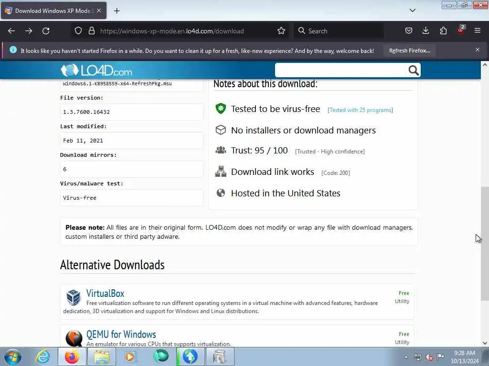Go back to the previous page
The height and width of the screenshot is (366, 489).
click(11, 31)
